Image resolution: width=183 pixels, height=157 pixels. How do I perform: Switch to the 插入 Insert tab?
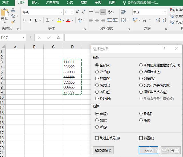coord(35,3)
